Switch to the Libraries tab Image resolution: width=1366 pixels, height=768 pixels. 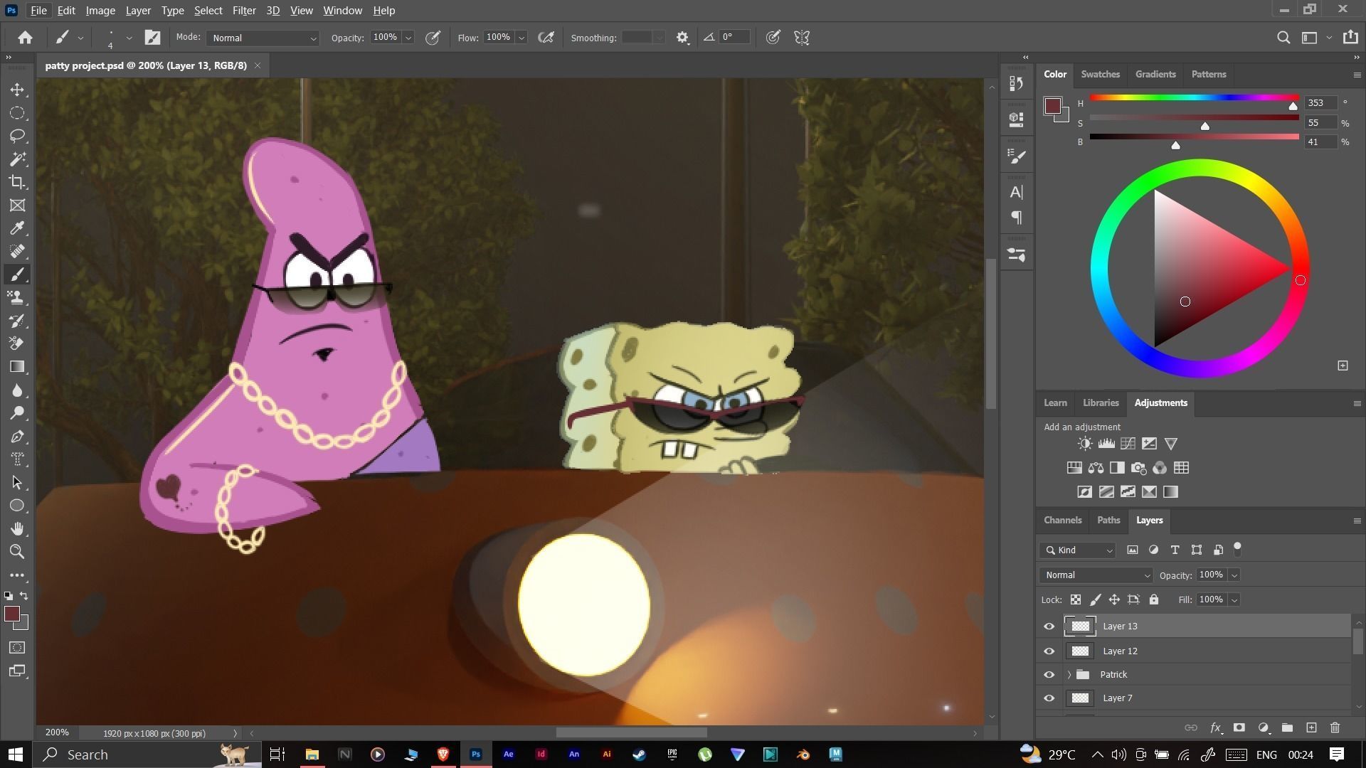1101,403
